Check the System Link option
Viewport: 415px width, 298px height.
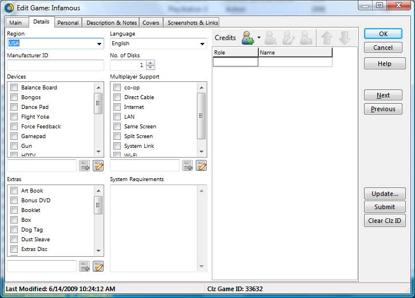pyautogui.click(x=117, y=146)
